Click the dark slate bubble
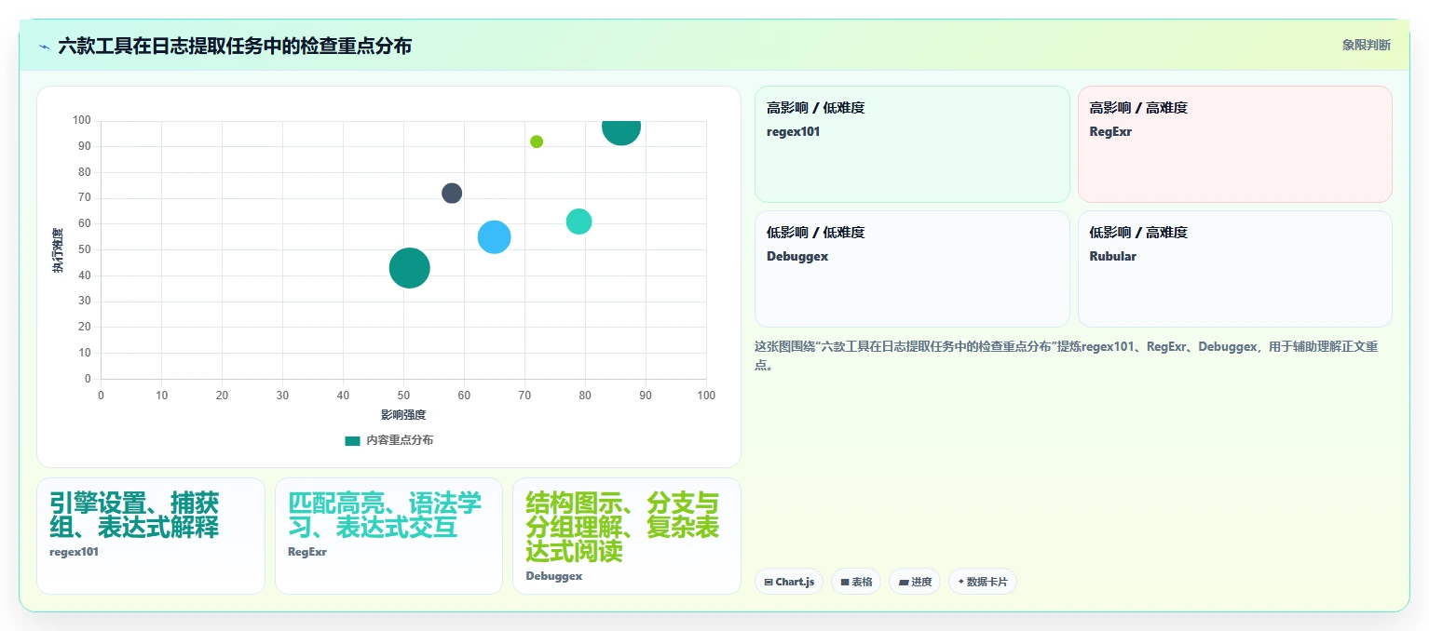This screenshot has width=1429, height=631. 452,194
